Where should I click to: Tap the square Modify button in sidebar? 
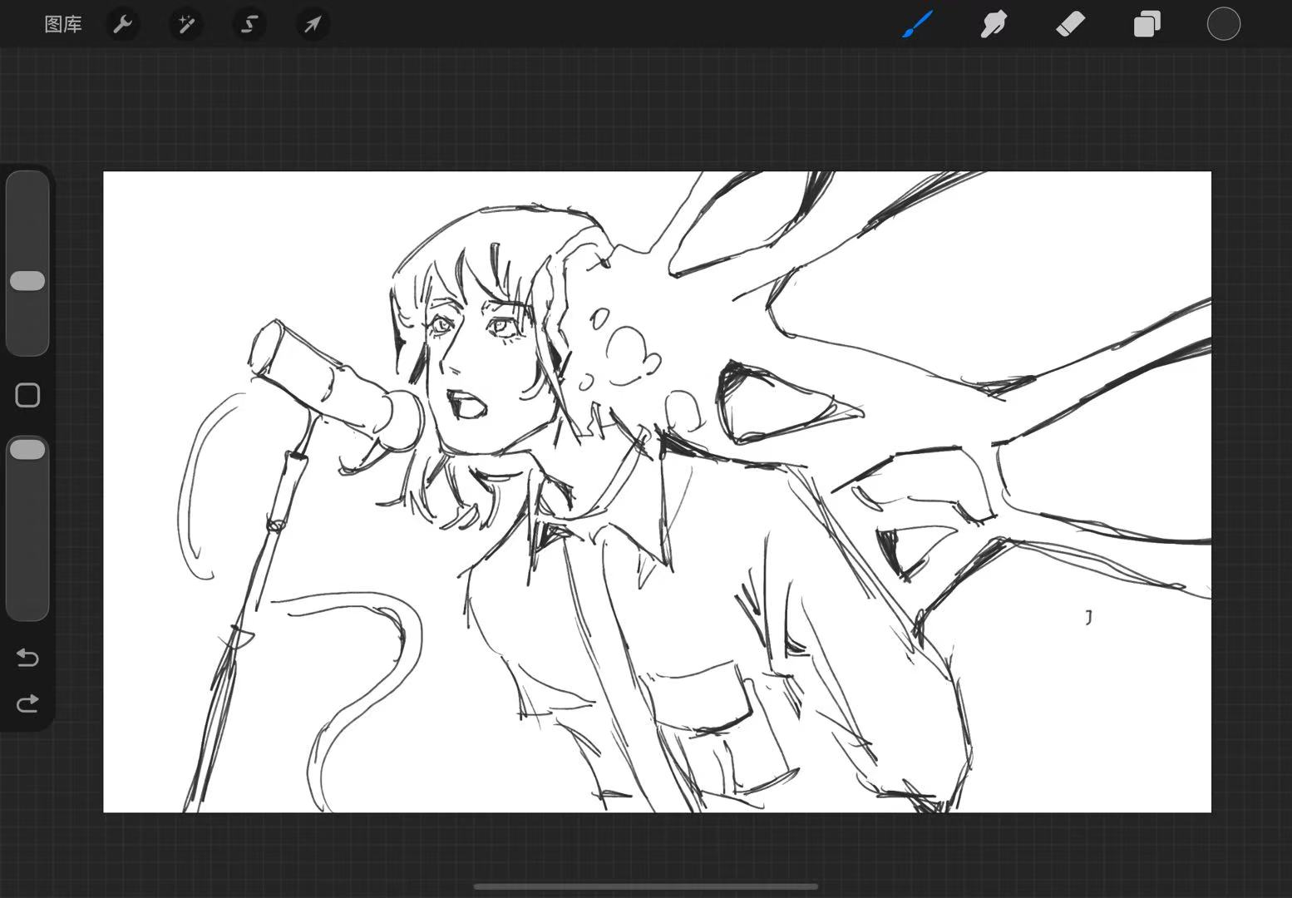click(x=27, y=396)
